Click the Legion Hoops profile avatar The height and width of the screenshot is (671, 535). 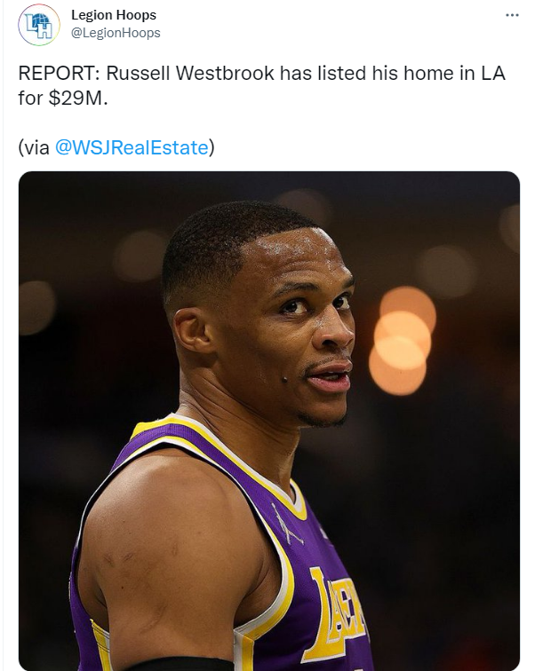[39, 25]
